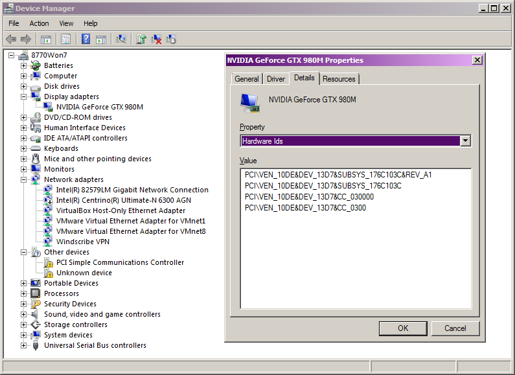Click PCI Simple Communications Controller icon
The height and width of the screenshot is (375, 515).
pos(49,263)
